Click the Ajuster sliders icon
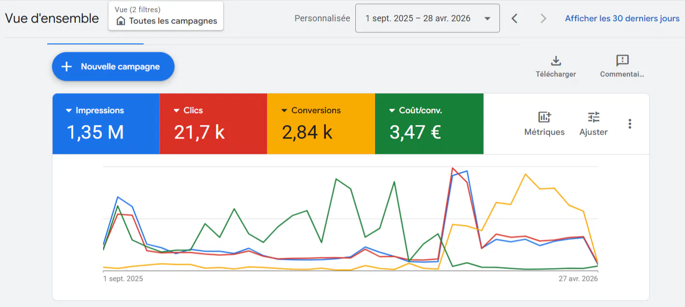This screenshot has height=307, width=685. tap(593, 117)
